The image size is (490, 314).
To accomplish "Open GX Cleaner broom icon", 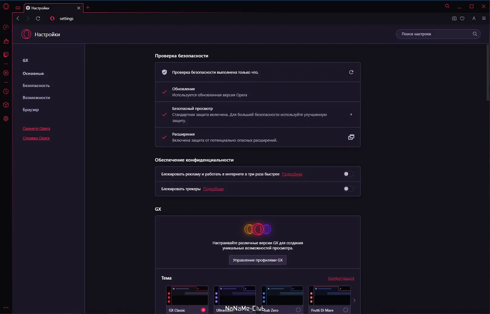I will 6,41.
